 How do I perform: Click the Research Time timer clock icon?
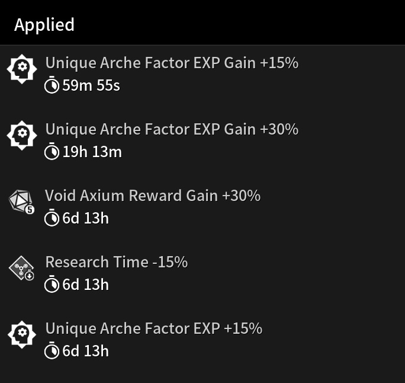coord(52,284)
